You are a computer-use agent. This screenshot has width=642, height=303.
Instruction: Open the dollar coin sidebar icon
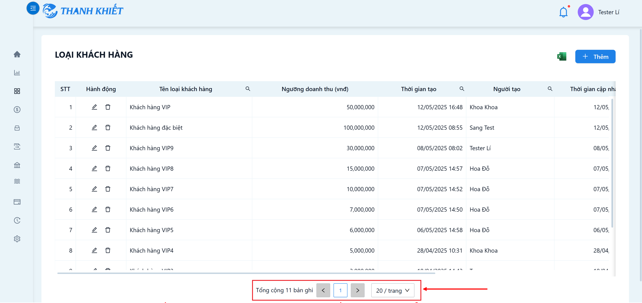coord(17,110)
